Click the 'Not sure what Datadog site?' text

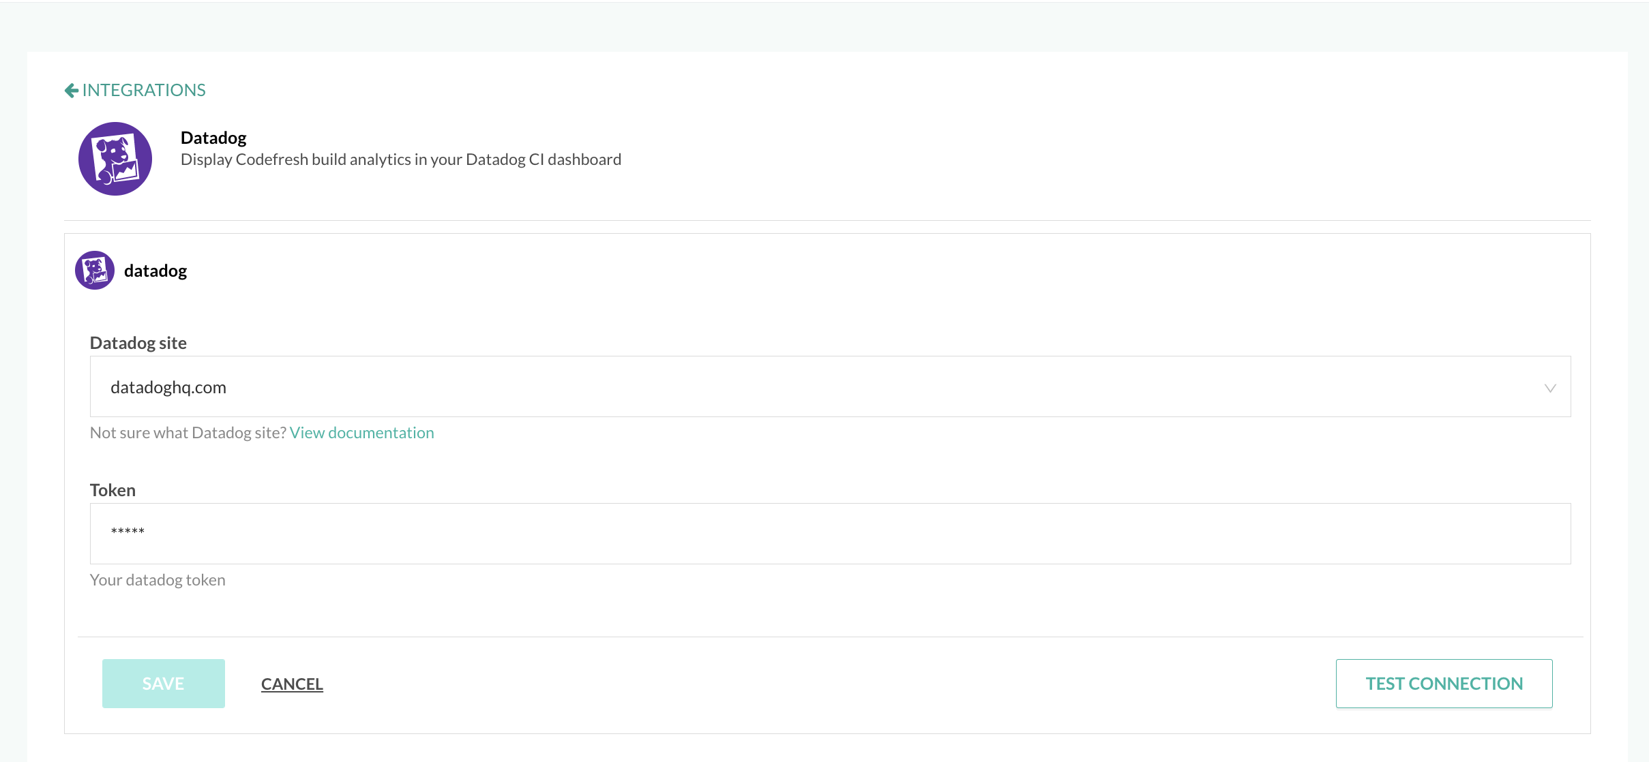pyautogui.click(x=188, y=433)
